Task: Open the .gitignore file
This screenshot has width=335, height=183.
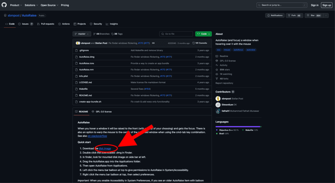Action: (x=84, y=50)
